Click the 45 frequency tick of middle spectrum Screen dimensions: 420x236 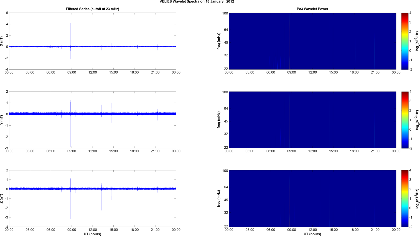(226, 121)
